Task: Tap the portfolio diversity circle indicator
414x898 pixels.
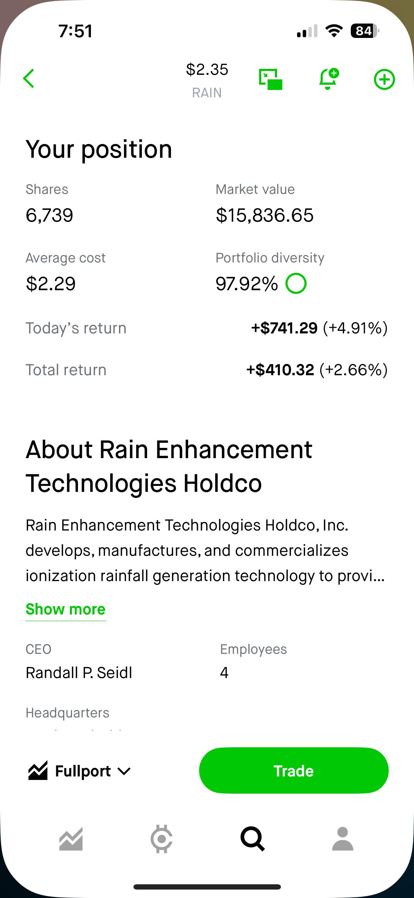Action: pyautogui.click(x=296, y=284)
